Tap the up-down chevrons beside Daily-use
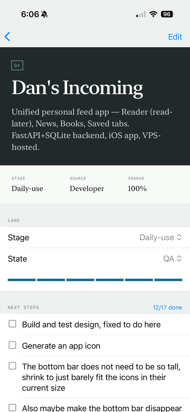 [179, 237]
